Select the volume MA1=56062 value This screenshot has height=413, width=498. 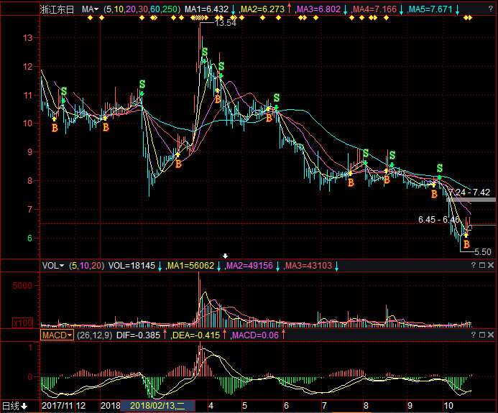point(191,266)
